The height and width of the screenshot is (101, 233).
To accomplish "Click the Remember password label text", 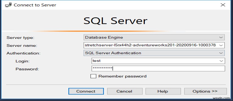I will pyautogui.click(x=123, y=76).
